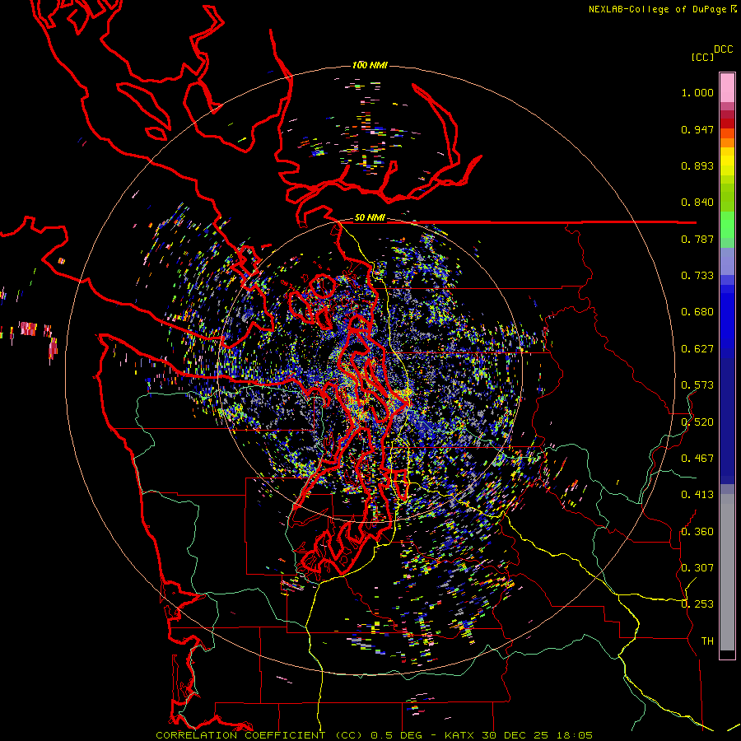Click the 1.000 scale value
The image size is (741, 741).
(x=697, y=92)
